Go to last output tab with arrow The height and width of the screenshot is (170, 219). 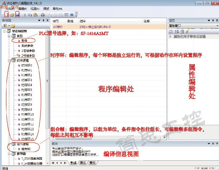(65, 163)
